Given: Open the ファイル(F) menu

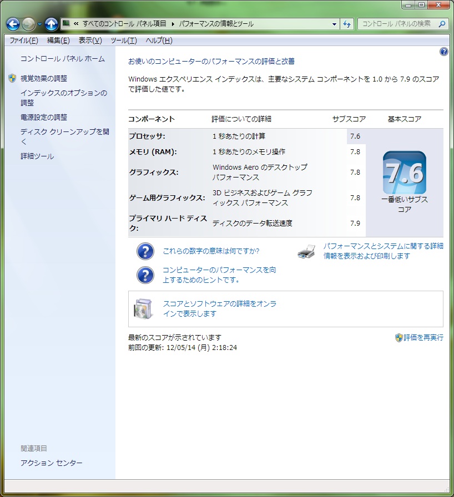Looking at the screenshot, I should tap(24, 40).
